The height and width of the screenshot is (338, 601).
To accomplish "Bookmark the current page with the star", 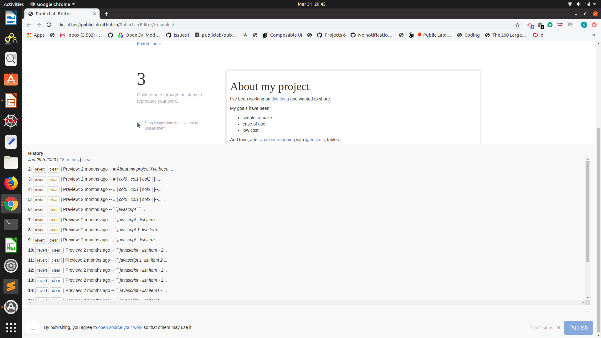I will pyautogui.click(x=517, y=25).
